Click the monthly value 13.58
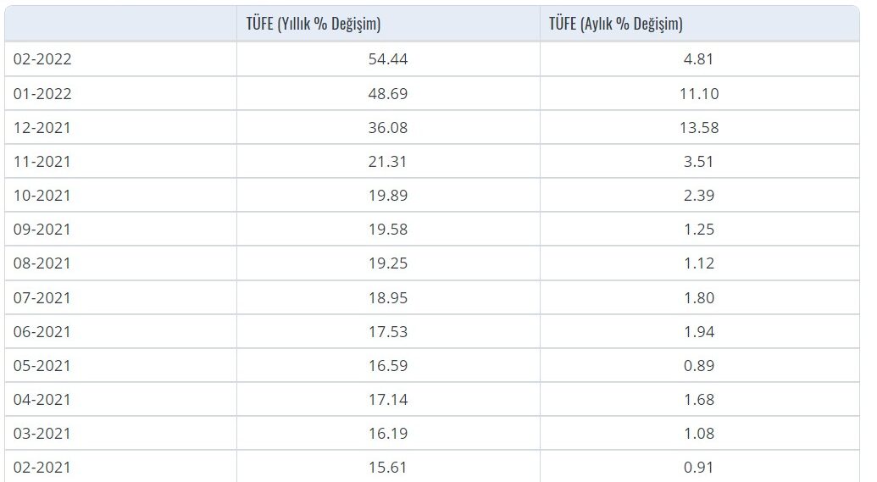877x482 pixels. tap(699, 127)
